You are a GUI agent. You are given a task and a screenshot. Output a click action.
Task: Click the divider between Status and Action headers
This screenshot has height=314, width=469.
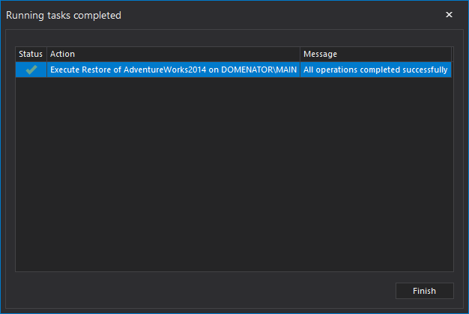(x=46, y=54)
